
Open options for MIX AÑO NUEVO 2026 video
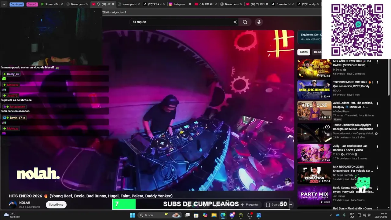pos(378,62)
